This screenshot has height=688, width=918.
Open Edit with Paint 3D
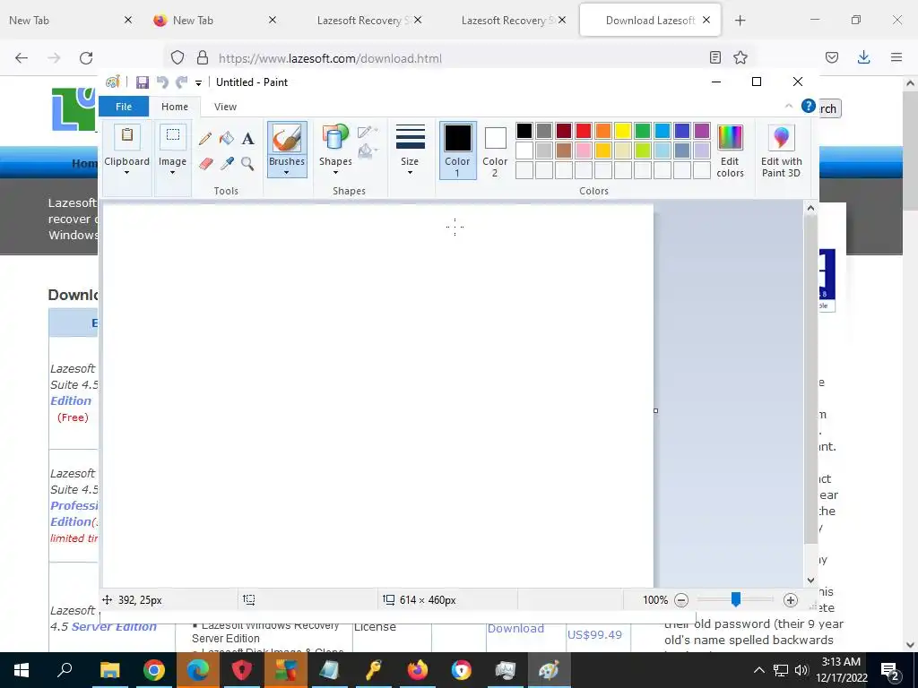[781, 150]
